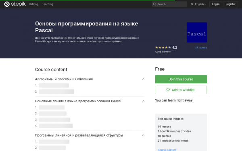Open the 54 reviews link
The image size is (242, 151).
pyautogui.click(x=201, y=48)
